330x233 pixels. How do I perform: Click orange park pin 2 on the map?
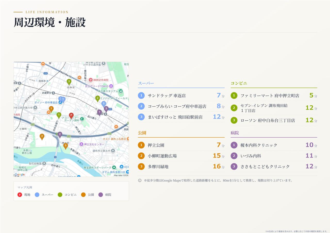42,137
